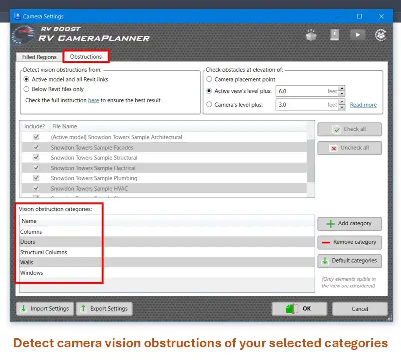
Task: Toggle checkbox for Snowdon Towers Sample Structural
Action: click(36, 158)
